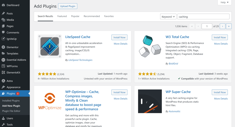
Task: Open the Media library icon
Action: point(3,20)
